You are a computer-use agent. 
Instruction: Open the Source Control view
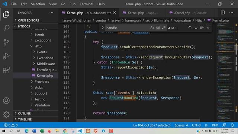[6, 42]
